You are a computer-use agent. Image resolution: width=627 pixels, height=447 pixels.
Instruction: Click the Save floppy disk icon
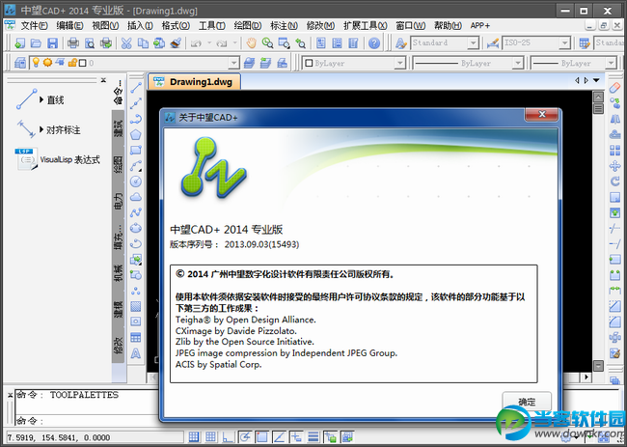pyautogui.click(x=52, y=42)
